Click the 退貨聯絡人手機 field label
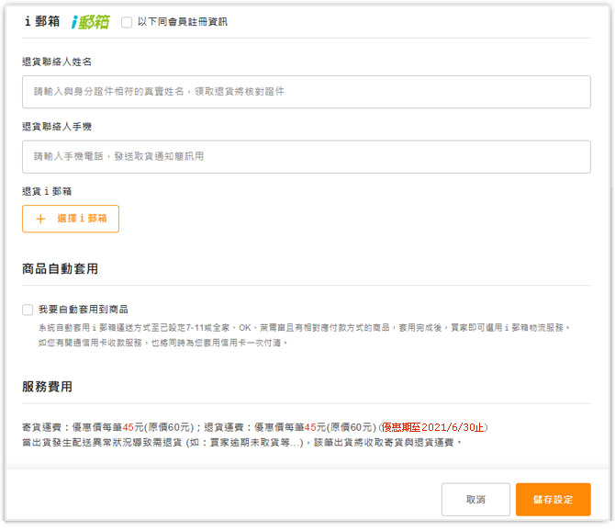The image size is (615, 531). (57, 126)
